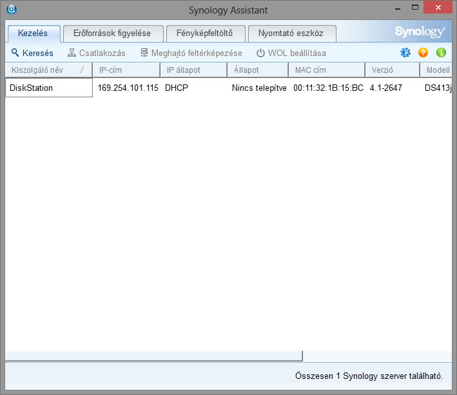457x395 pixels.
Task: Click the Nincs telepítve status cell
Action: coord(259,88)
